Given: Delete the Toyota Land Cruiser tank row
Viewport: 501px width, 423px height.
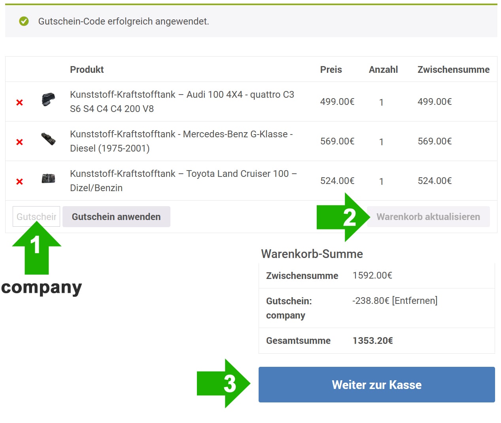Looking at the screenshot, I should pyautogui.click(x=19, y=182).
